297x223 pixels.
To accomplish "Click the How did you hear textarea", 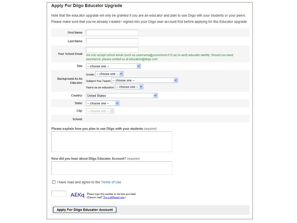I will pos(112,168).
